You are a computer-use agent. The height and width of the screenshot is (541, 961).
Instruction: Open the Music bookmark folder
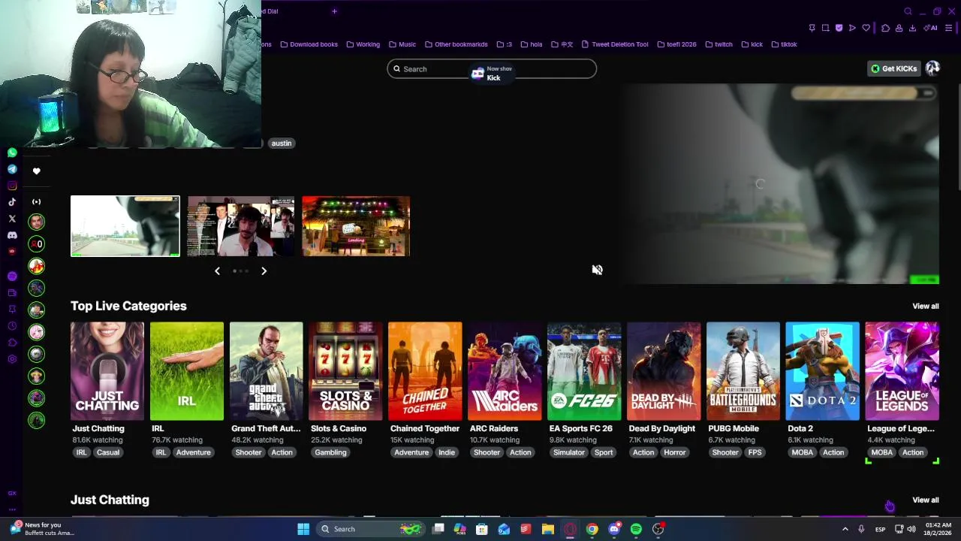click(402, 44)
